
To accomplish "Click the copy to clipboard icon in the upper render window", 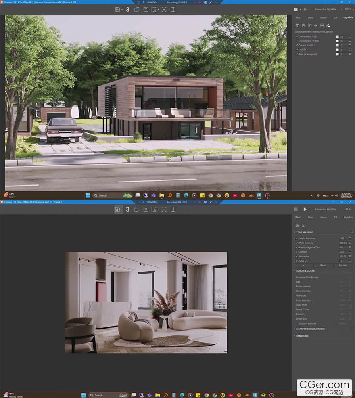I will (137, 10).
